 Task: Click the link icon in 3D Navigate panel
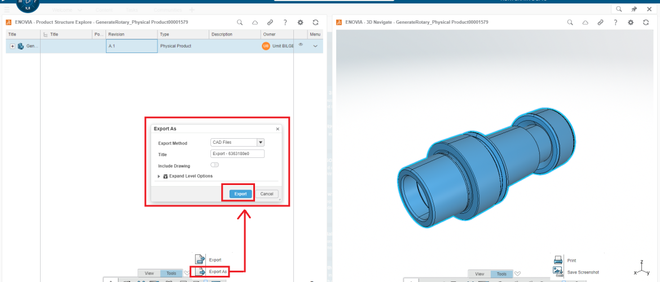pos(600,22)
